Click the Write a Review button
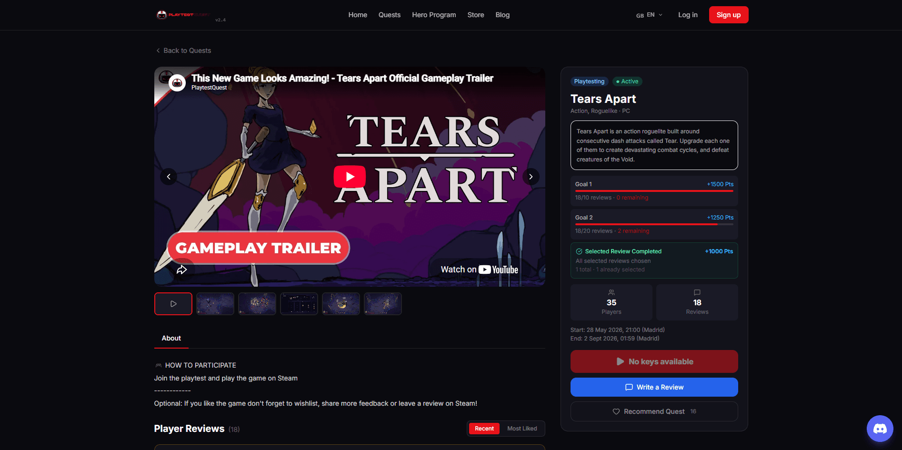The width and height of the screenshot is (902, 450). point(654,387)
